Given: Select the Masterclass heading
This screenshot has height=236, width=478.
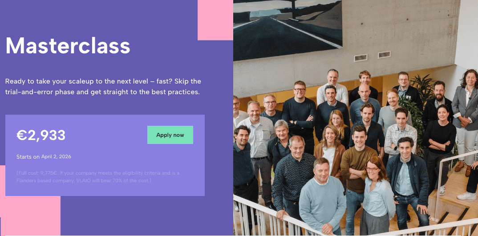Looking at the screenshot, I should 68,46.
